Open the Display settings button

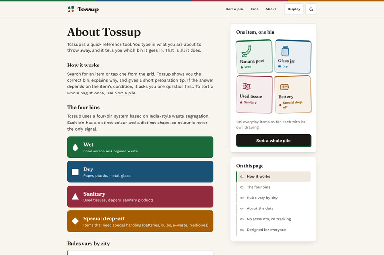[x=294, y=9]
